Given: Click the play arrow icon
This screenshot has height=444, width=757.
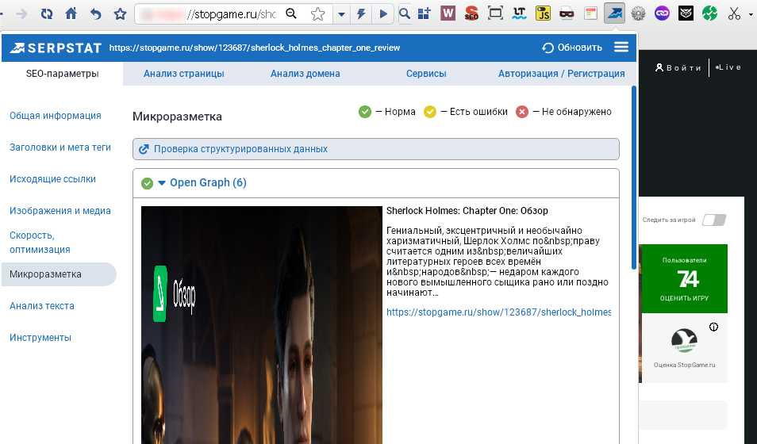Looking at the screenshot, I should 383,14.
